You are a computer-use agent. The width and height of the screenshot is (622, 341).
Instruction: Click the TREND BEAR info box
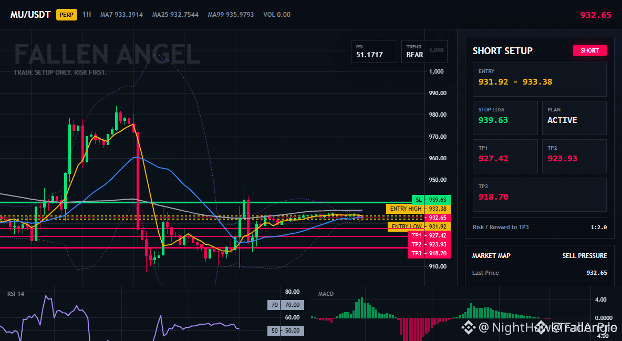[424, 51]
